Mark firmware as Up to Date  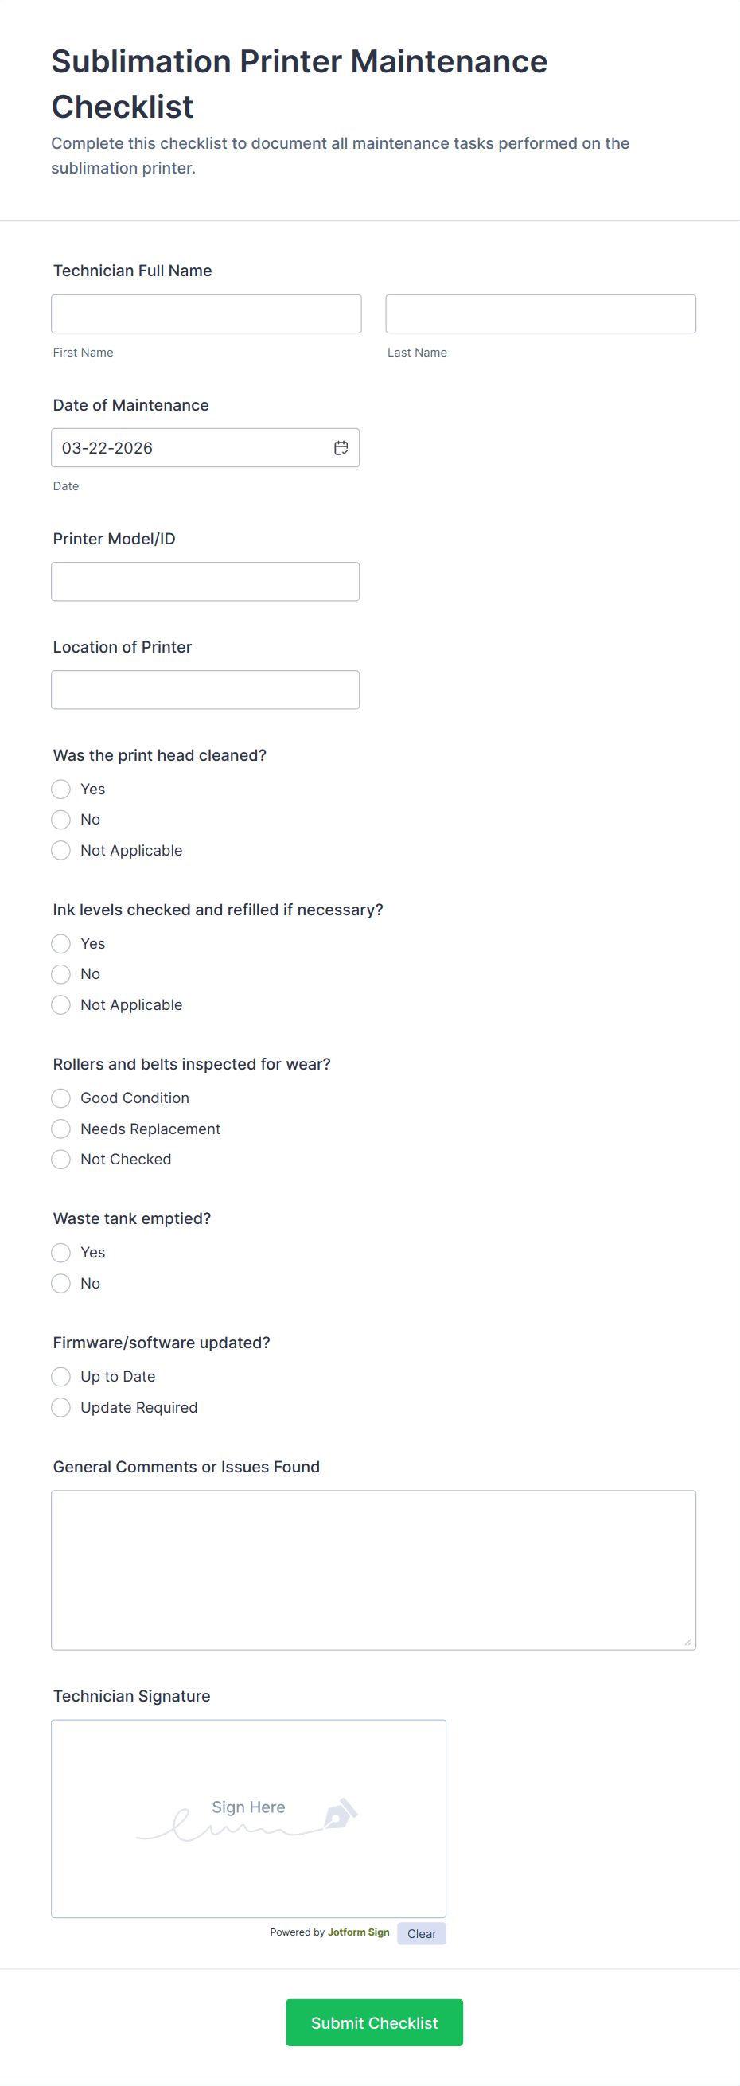[60, 1377]
